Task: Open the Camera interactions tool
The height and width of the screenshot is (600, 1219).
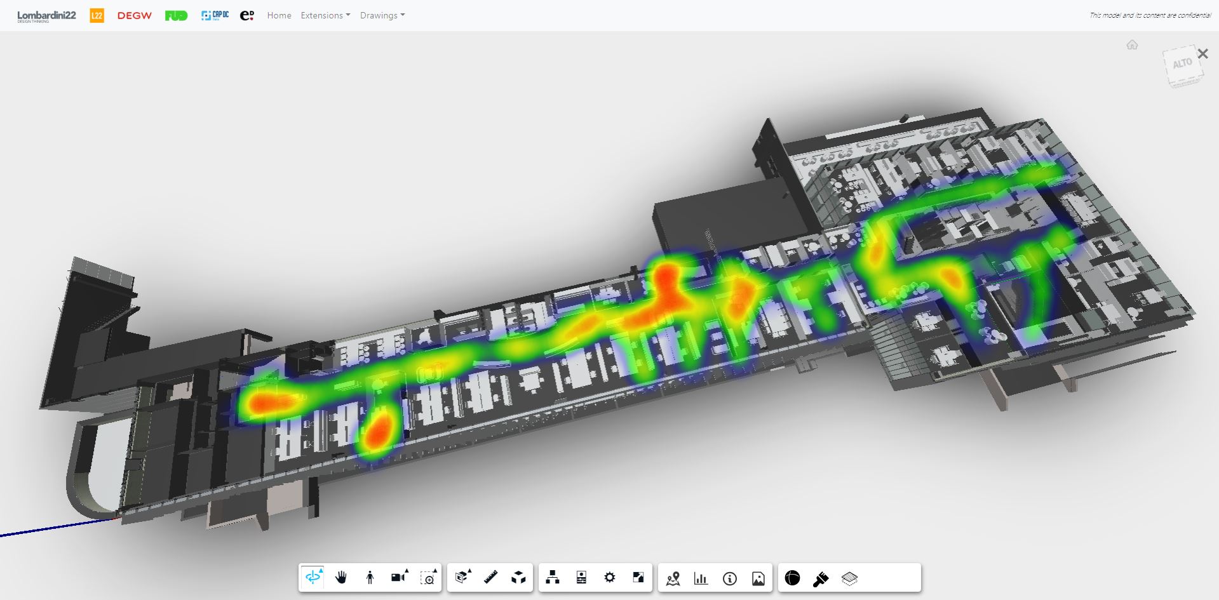Action: coord(399,577)
